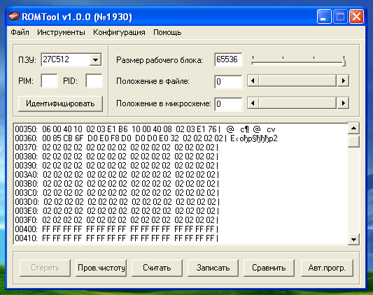Open the Помощь menu
Viewport: 373px width, 295px height.
167,32
